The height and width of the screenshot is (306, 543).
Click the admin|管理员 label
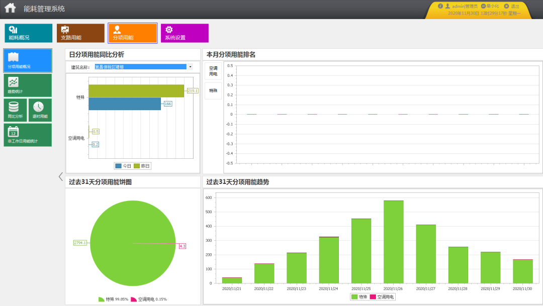coord(465,6)
